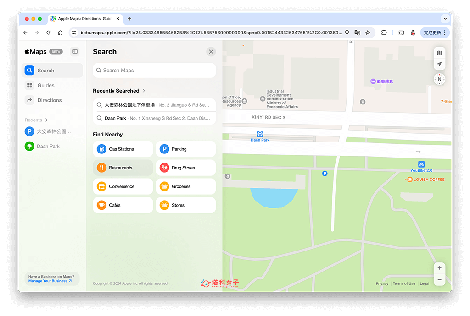
Task: Reset orientation with the compass N
Action: pyautogui.click(x=439, y=79)
